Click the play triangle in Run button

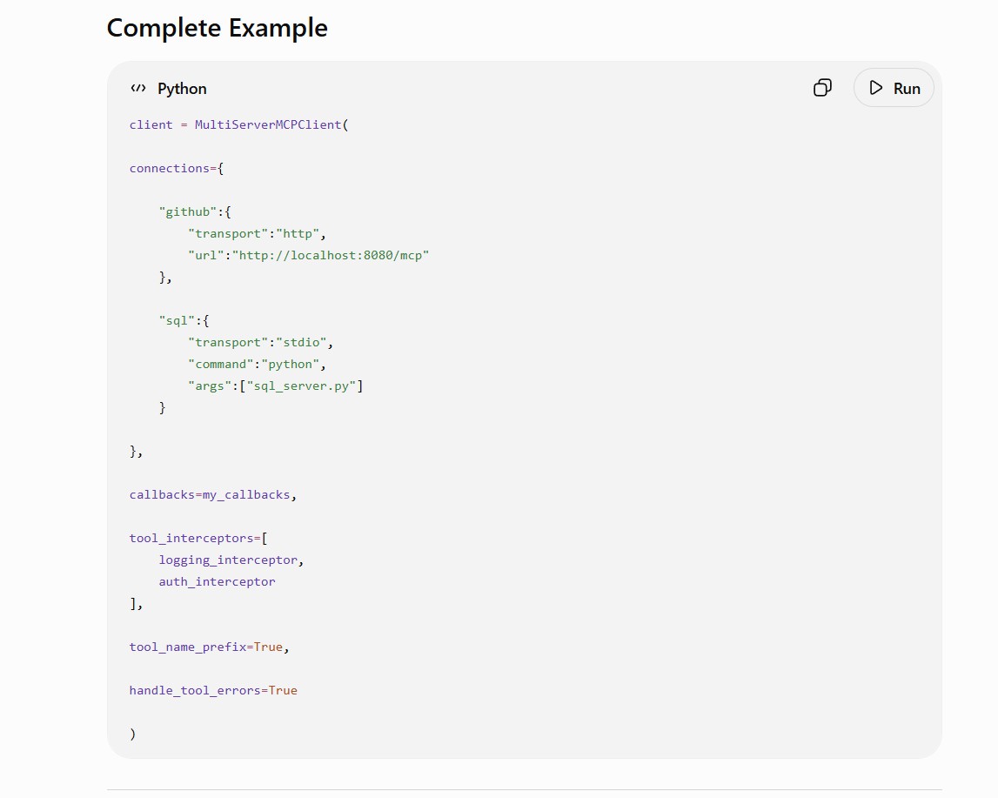pos(876,88)
